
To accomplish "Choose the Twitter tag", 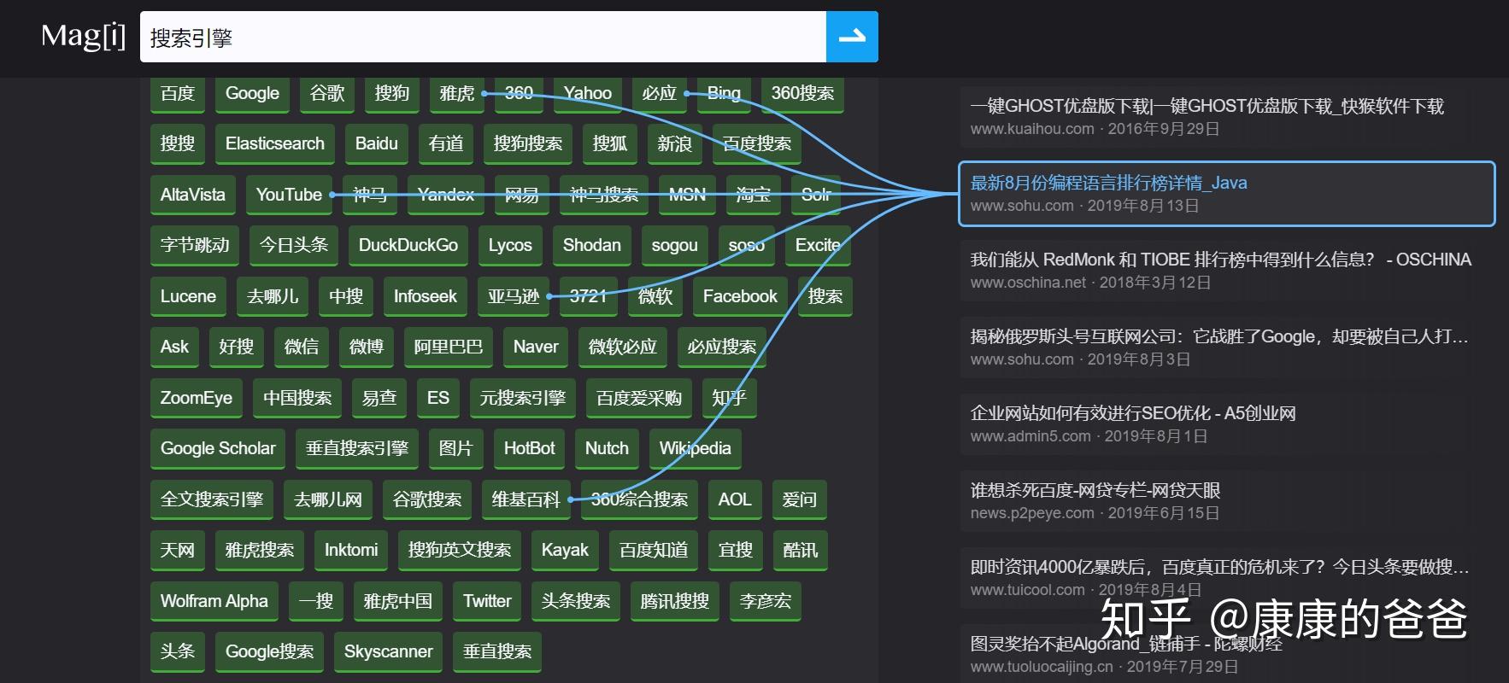I will pyautogui.click(x=487, y=601).
